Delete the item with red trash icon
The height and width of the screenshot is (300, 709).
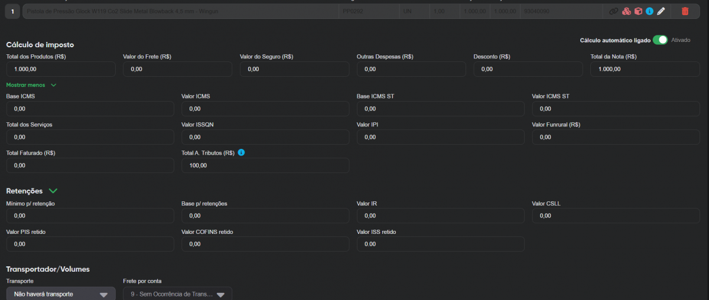[685, 11]
